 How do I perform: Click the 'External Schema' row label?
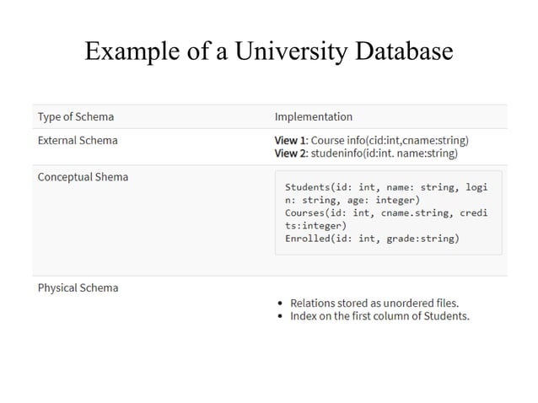coord(78,140)
